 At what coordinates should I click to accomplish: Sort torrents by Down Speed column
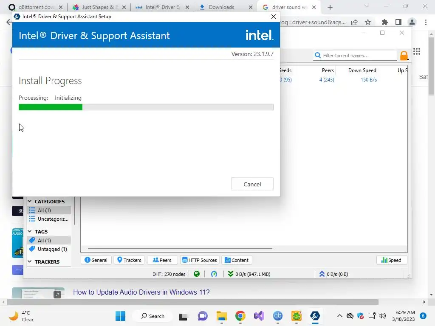[x=362, y=70]
